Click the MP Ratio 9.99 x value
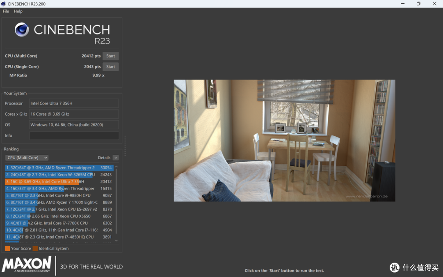This screenshot has height=277, width=443. click(98, 76)
